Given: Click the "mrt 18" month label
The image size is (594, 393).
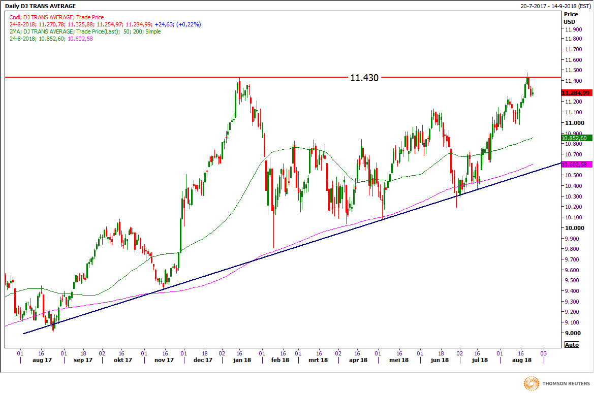Looking at the screenshot, I should pyautogui.click(x=318, y=360).
